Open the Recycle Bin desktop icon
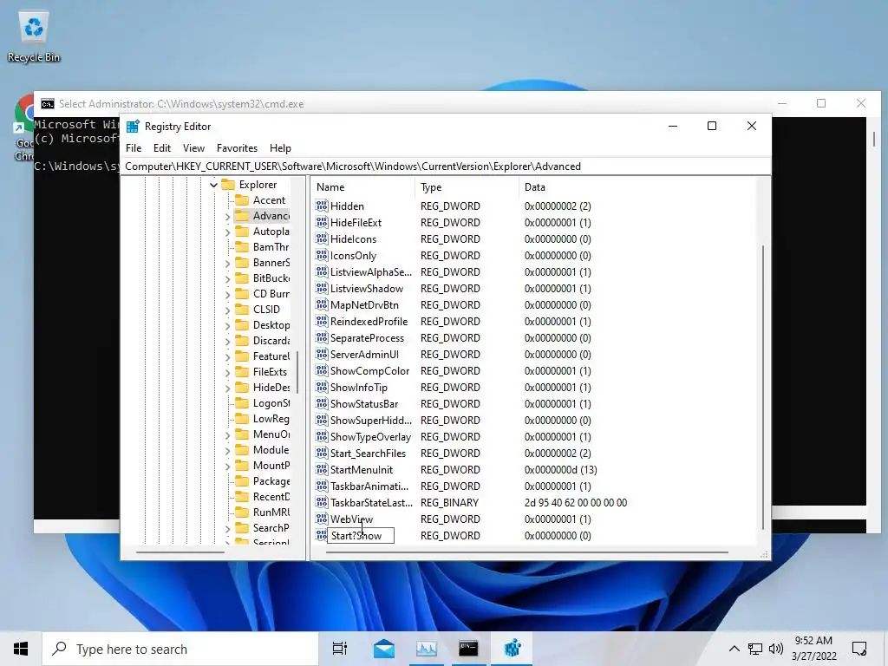The width and height of the screenshot is (888, 666). (34, 36)
